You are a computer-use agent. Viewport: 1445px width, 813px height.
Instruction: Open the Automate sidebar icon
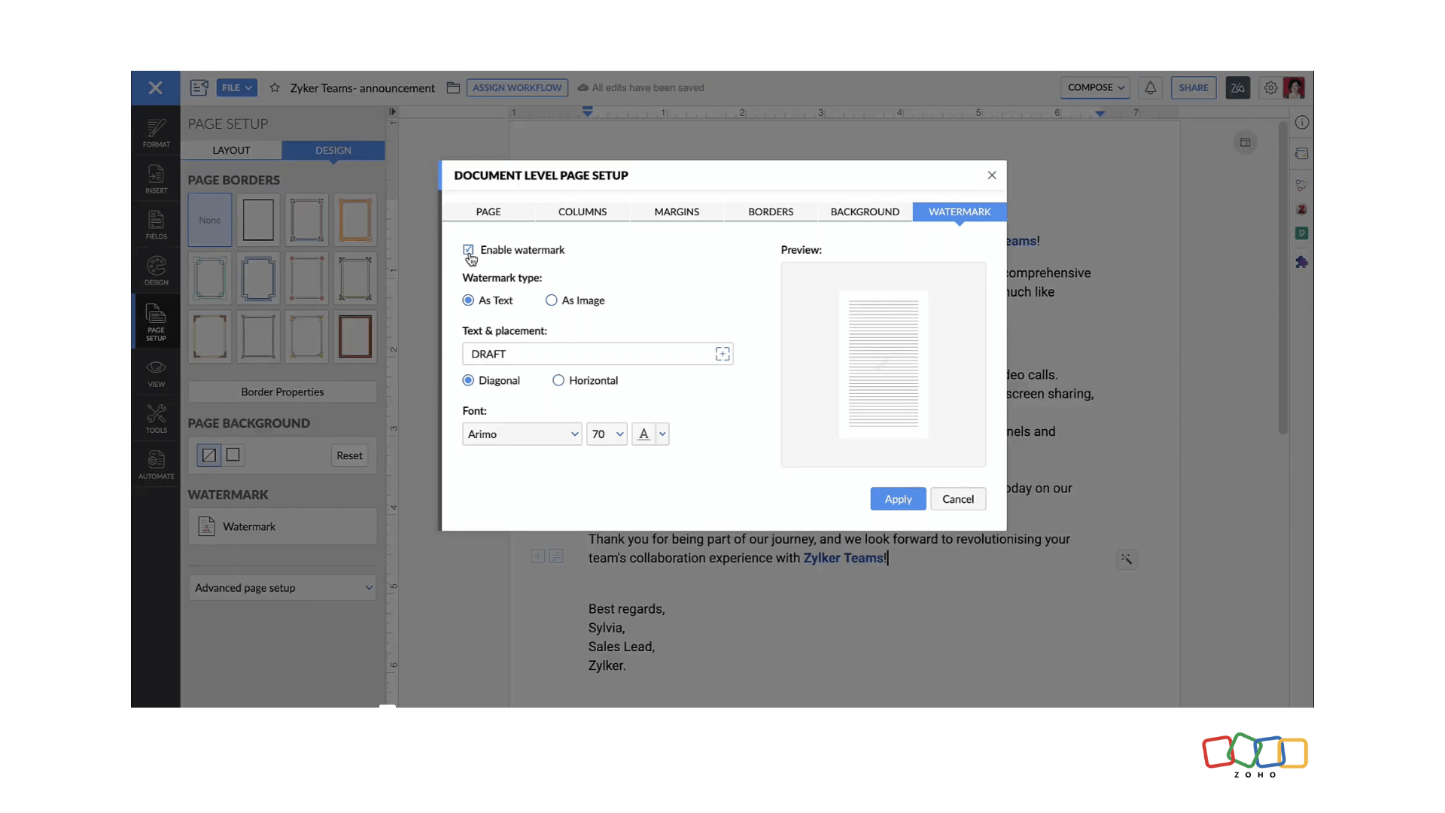156,464
